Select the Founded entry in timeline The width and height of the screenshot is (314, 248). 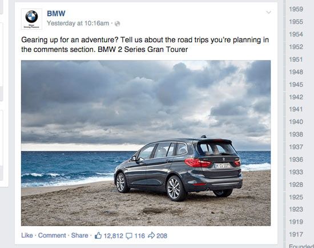click(301, 246)
